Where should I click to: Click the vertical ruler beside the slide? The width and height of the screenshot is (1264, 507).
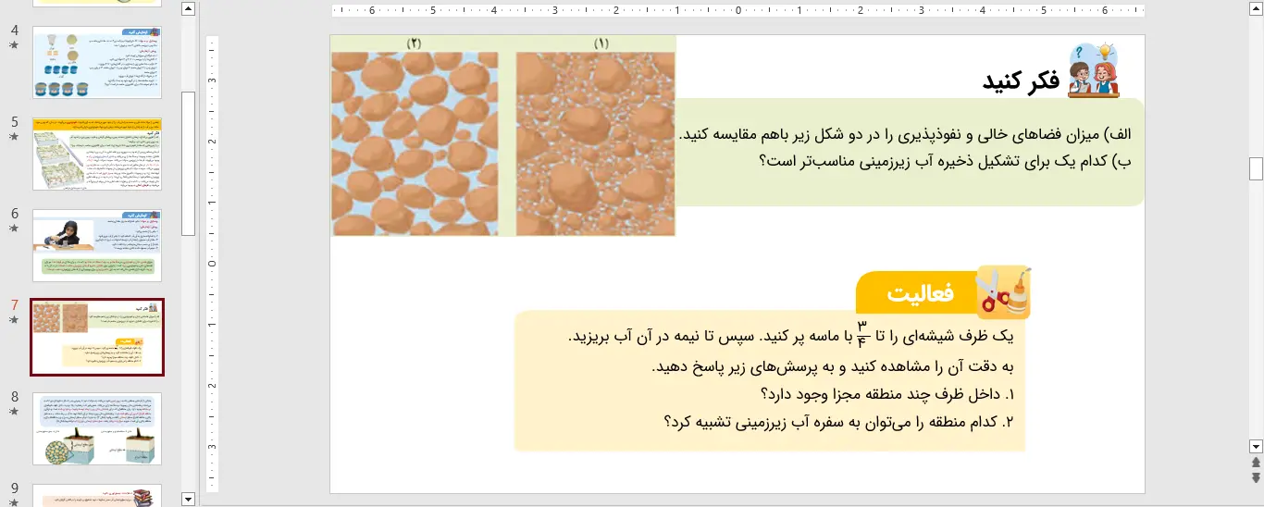212,264
